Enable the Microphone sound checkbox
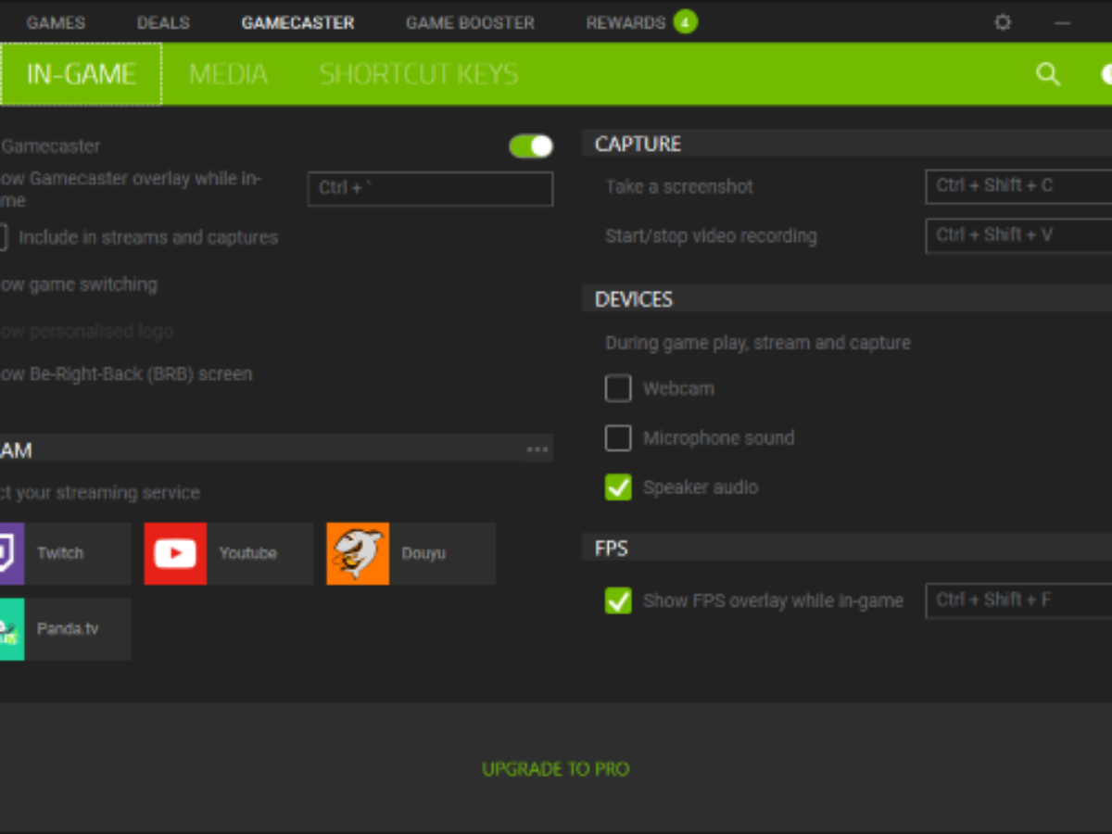Screen dimensions: 1112x834 618,437
